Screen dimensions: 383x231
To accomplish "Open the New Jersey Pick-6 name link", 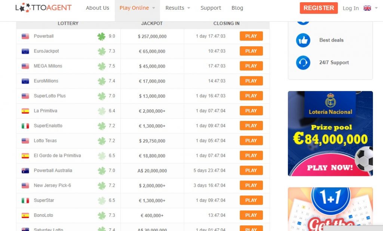I will click(52, 185).
